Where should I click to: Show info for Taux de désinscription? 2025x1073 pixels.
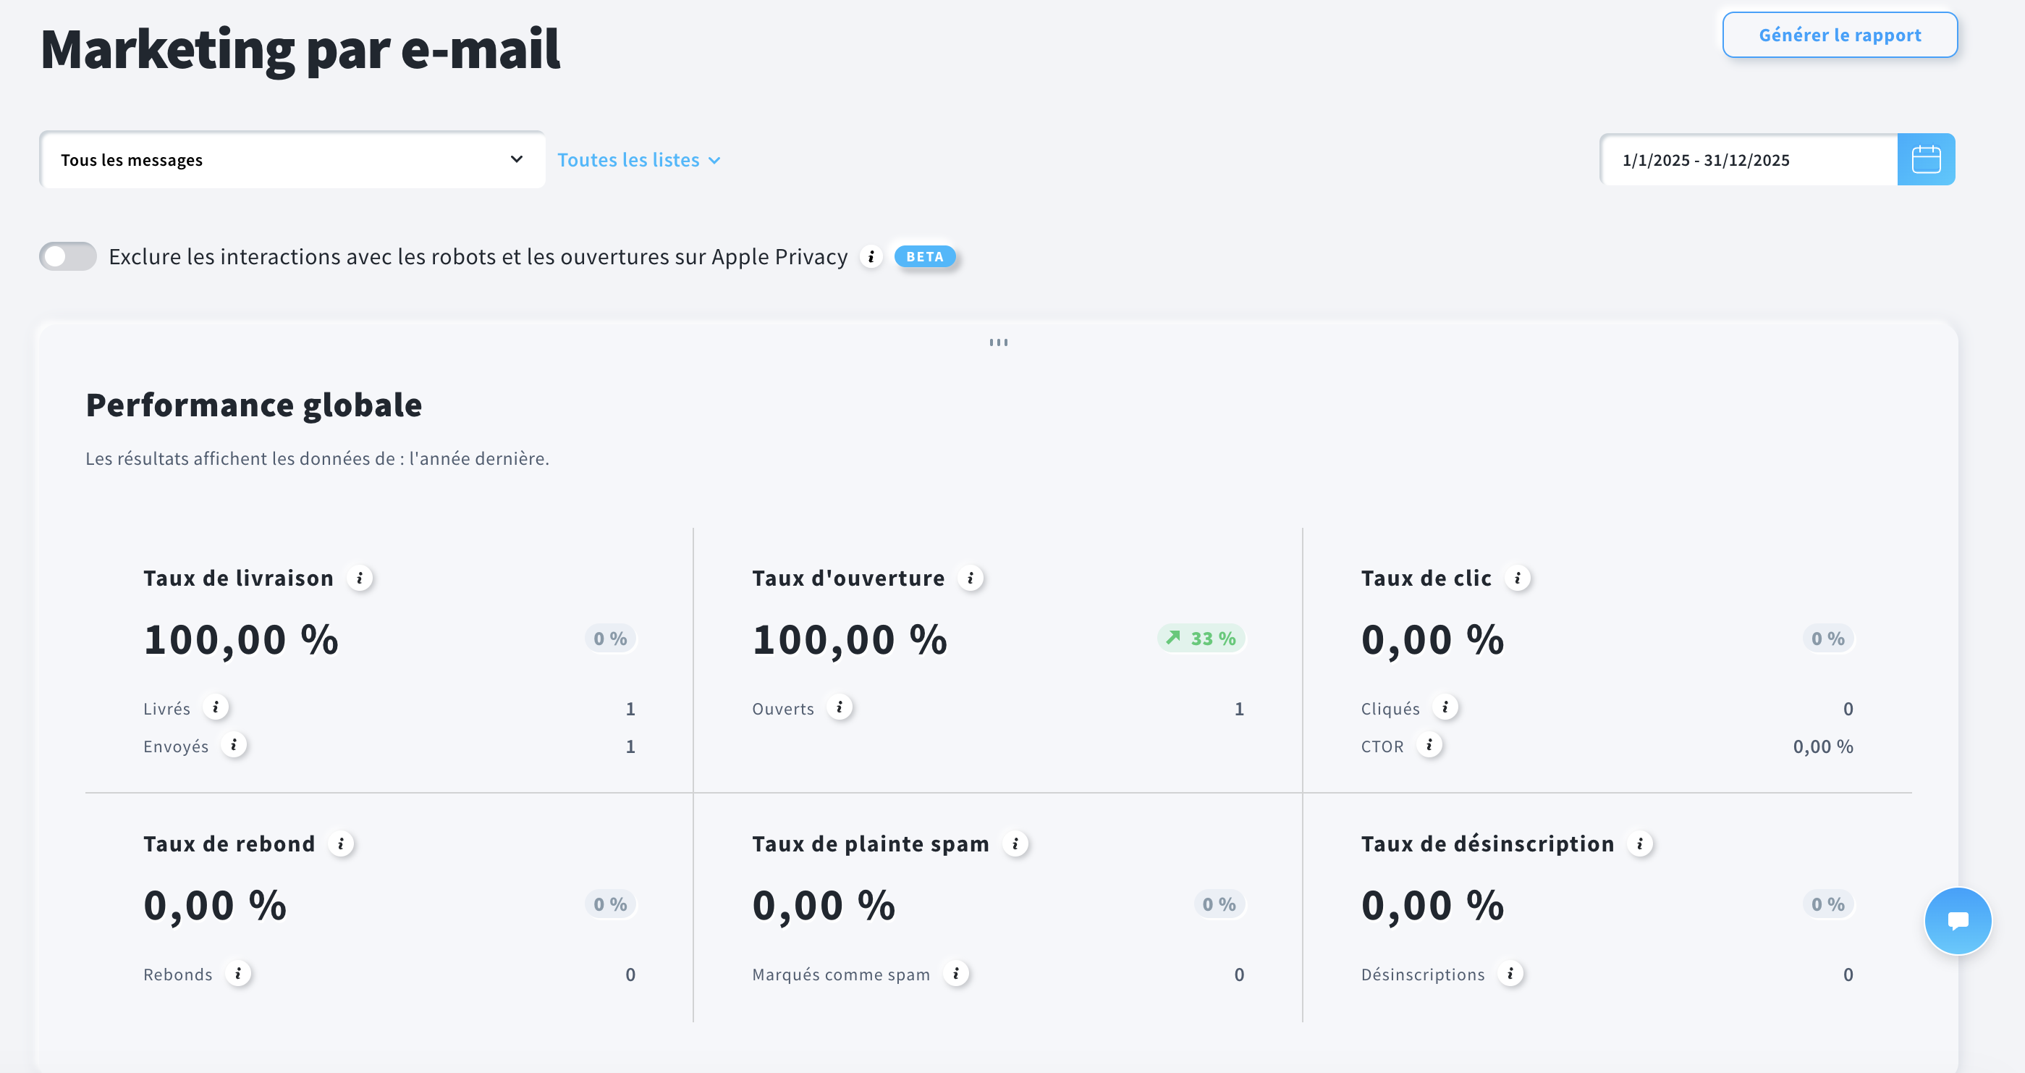point(1640,844)
